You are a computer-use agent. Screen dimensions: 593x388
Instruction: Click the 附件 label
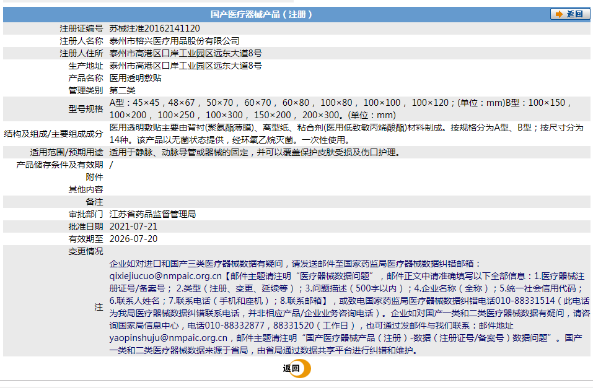(x=94, y=177)
